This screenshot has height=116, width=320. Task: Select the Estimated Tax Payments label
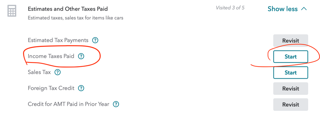[58, 40]
